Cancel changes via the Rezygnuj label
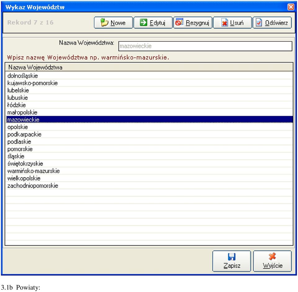Screen dimensions: 298x292 (197, 23)
